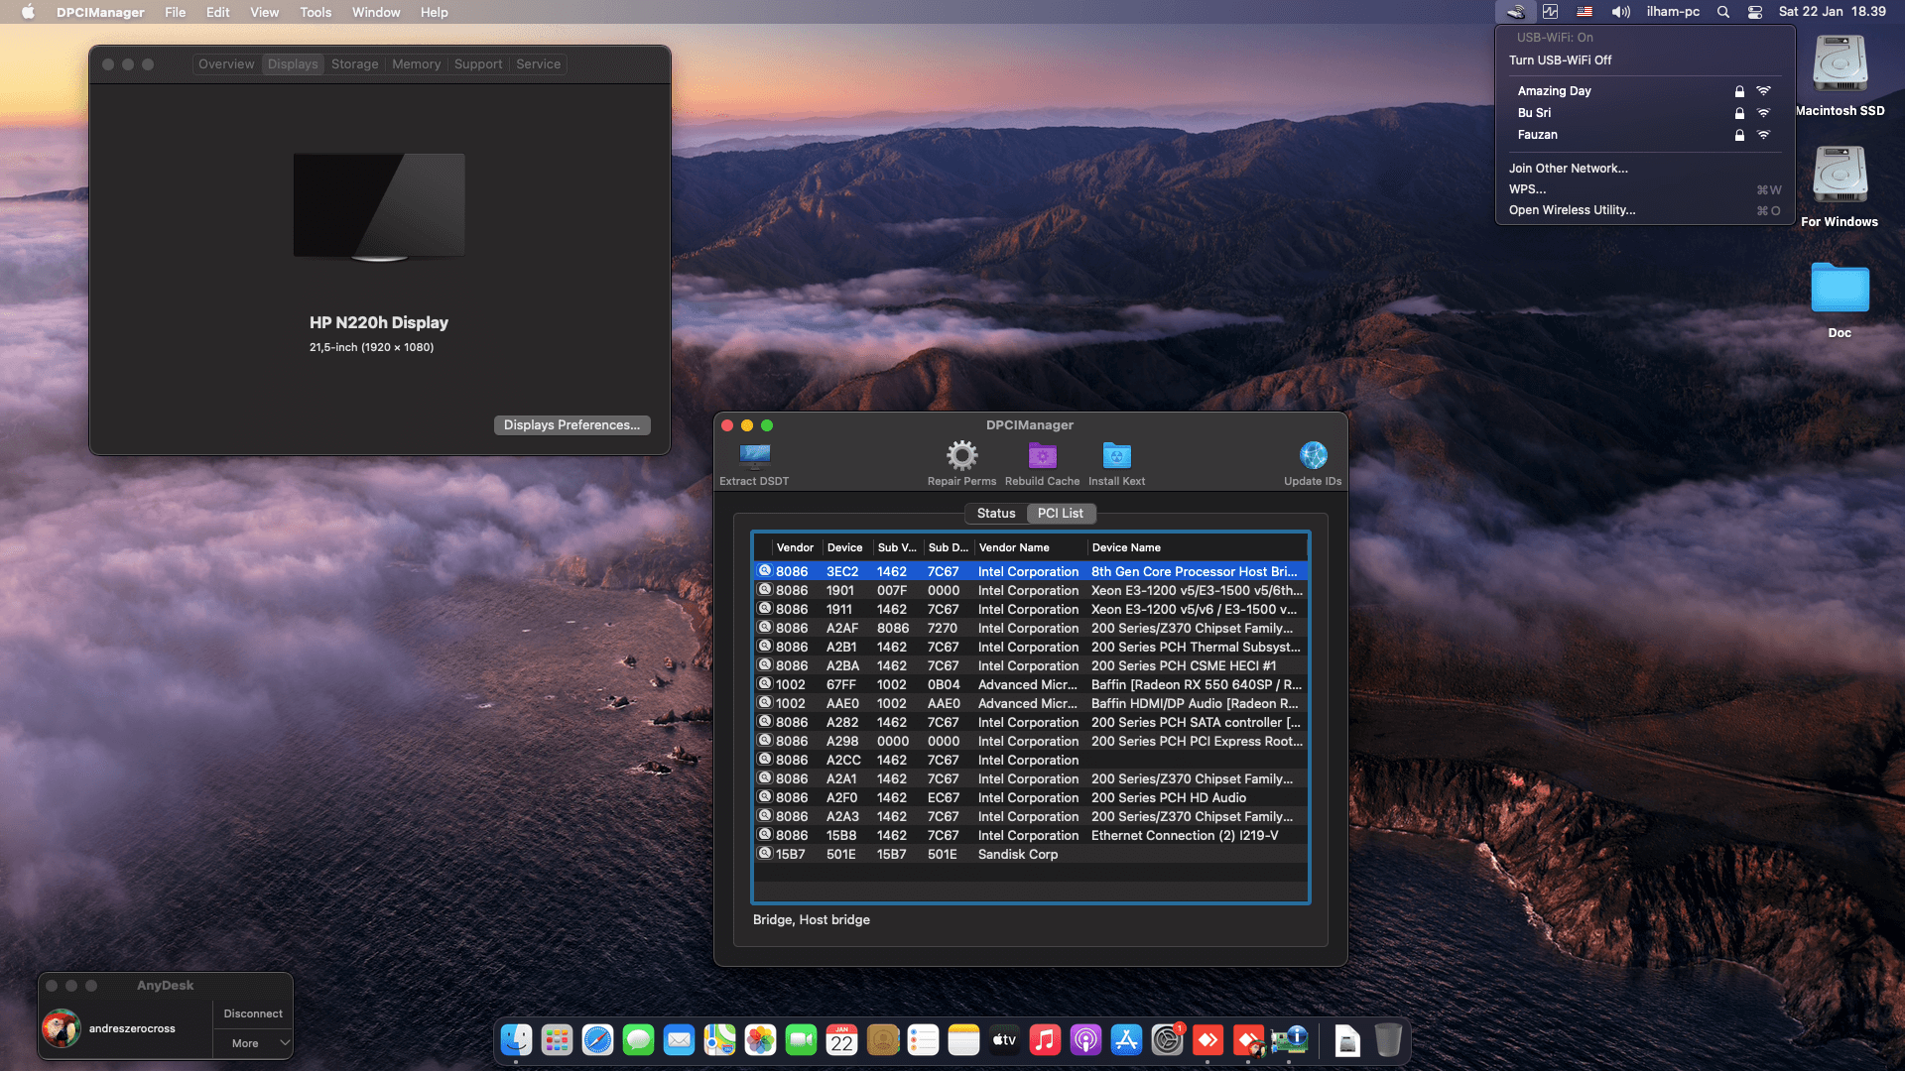Click Displays Preferences button
The width and height of the screenshot is (1905, 1071).
click(x=571, y=424)
